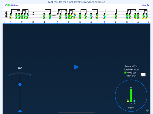Viewport: 153px width, 114px height.
Task: Adjust the tempo slider knob
Action: pyautogui.click(x=20, y=85)
